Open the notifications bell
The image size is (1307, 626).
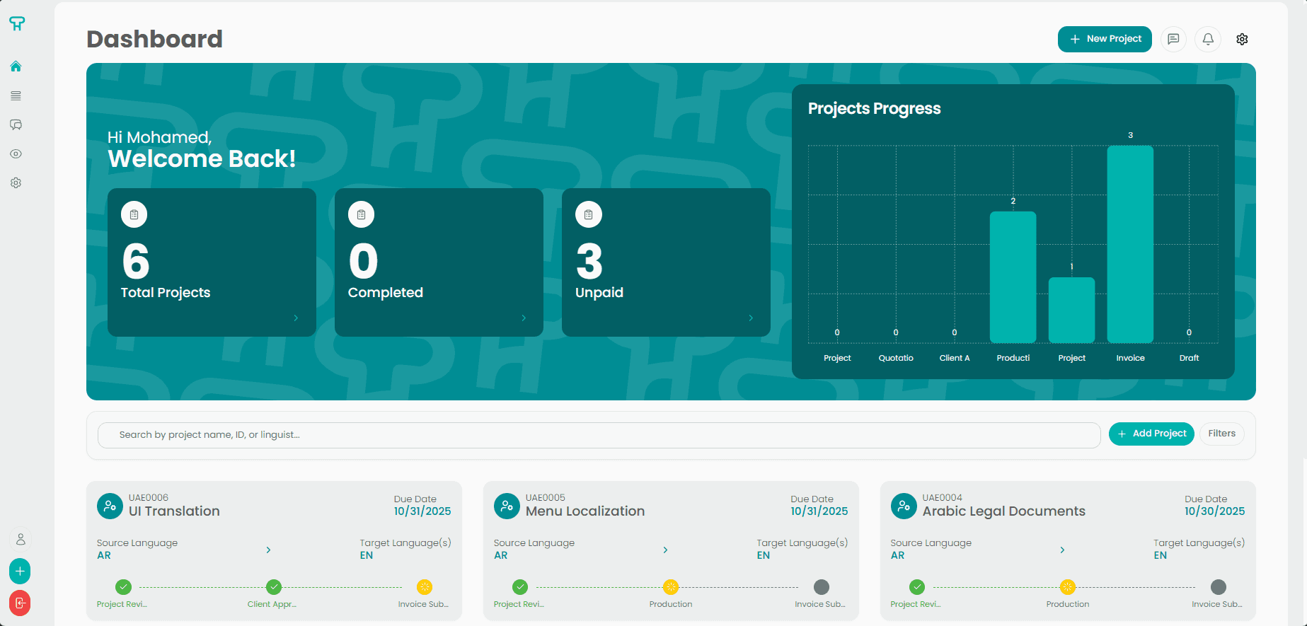(x=1208, y=39)
